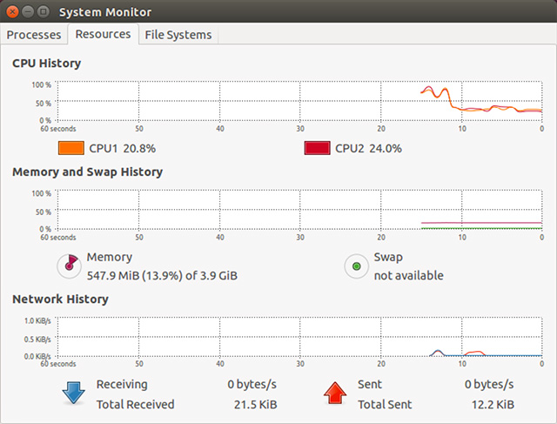Viewport: 557px width, 424px height.
Task: Maximize the System Monitor window
Action: coord(44,11)
